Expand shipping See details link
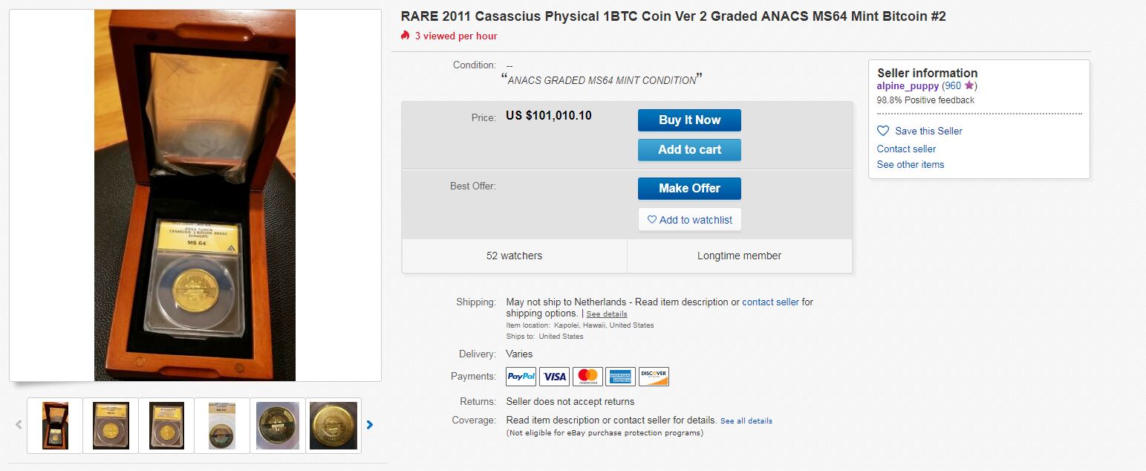The image size is (1146, 471). [x=606, y=314]
